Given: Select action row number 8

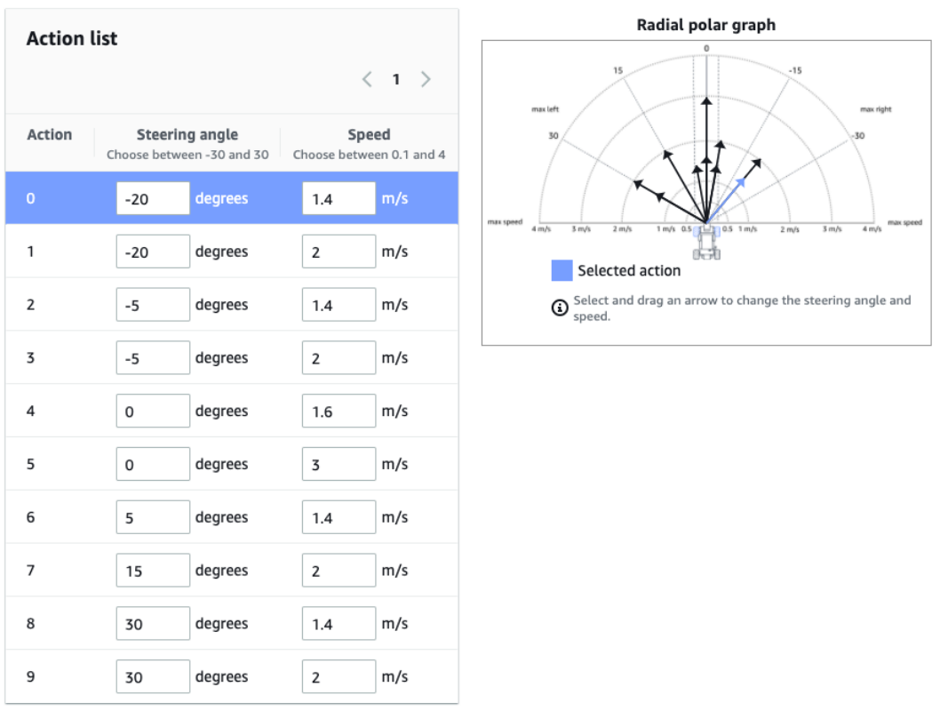Looking at the screenshot, I should (31, 624).
